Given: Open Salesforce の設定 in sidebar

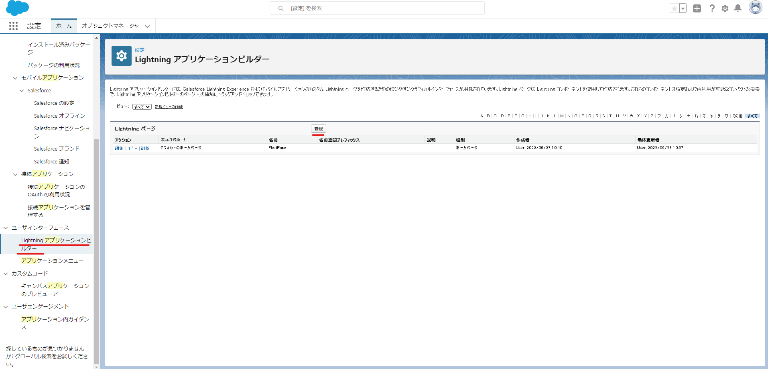Looking at the screenshot, I should point(54,103).
